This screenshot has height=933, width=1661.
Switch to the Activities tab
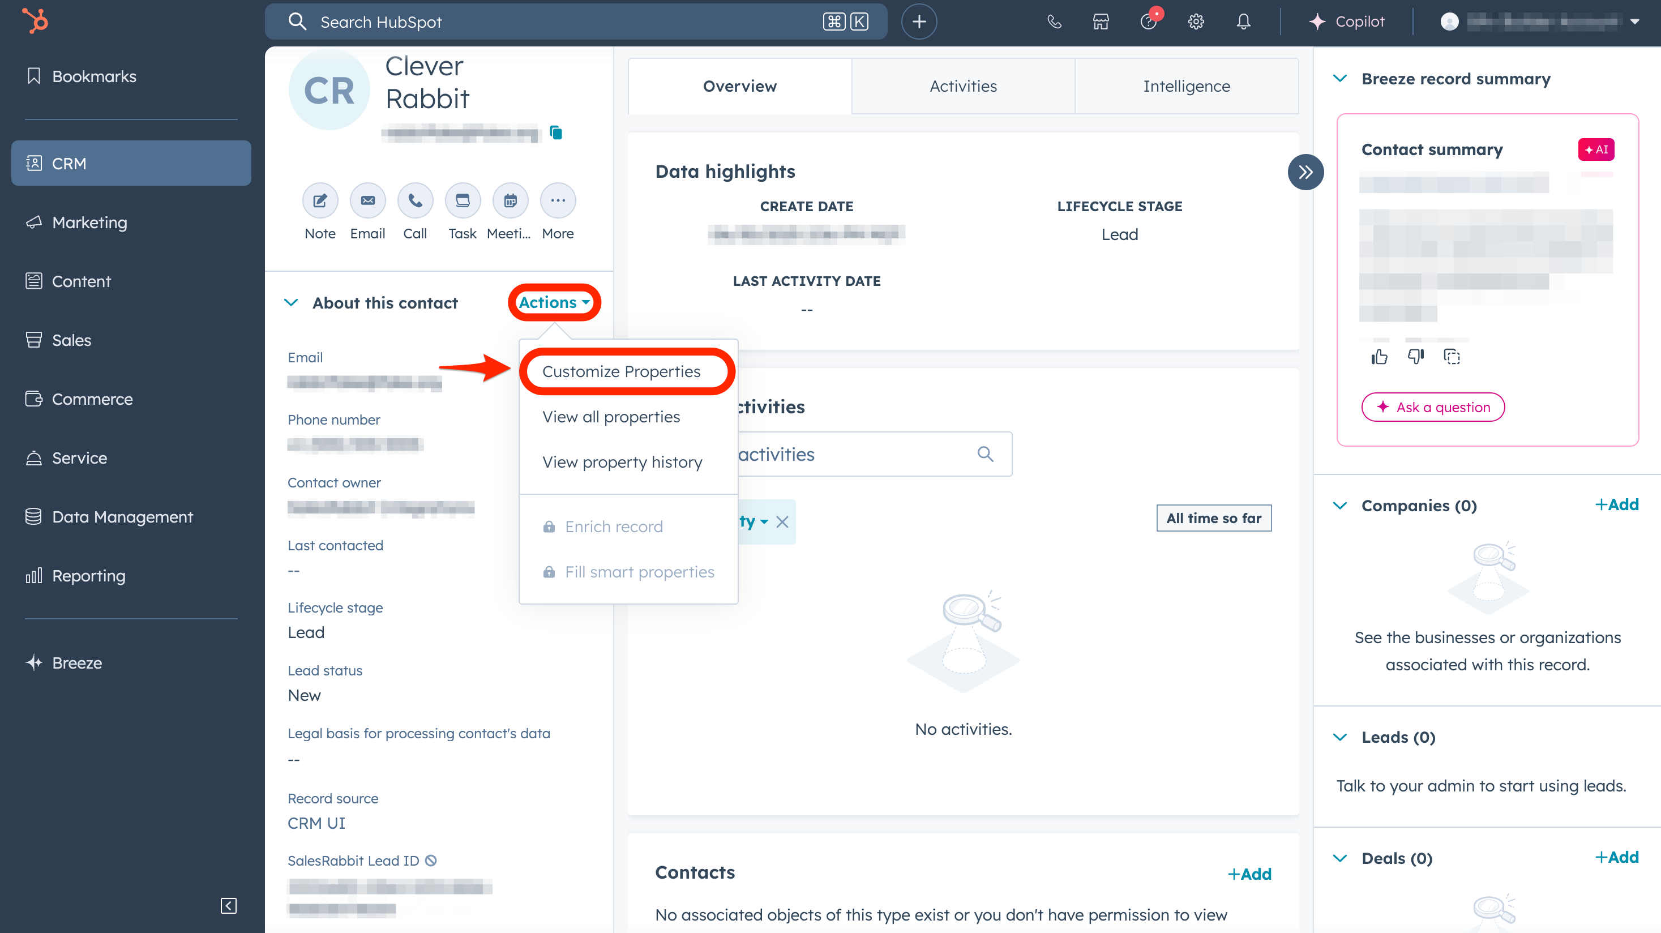click(962, 87)
